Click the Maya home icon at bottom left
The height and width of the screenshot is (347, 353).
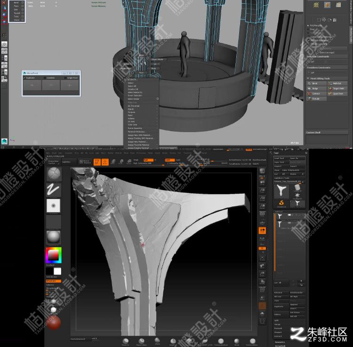coord(4,141)
